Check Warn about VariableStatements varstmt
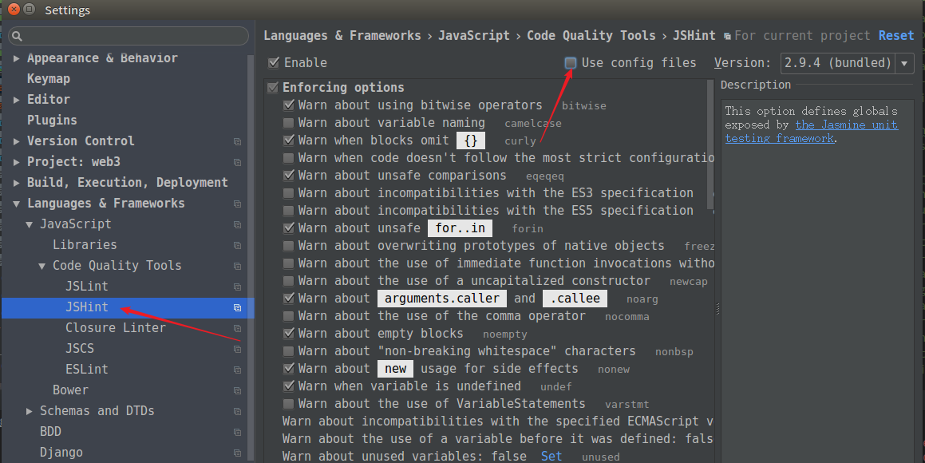Viewport: 925px width, 463px height. coord(288,403)
